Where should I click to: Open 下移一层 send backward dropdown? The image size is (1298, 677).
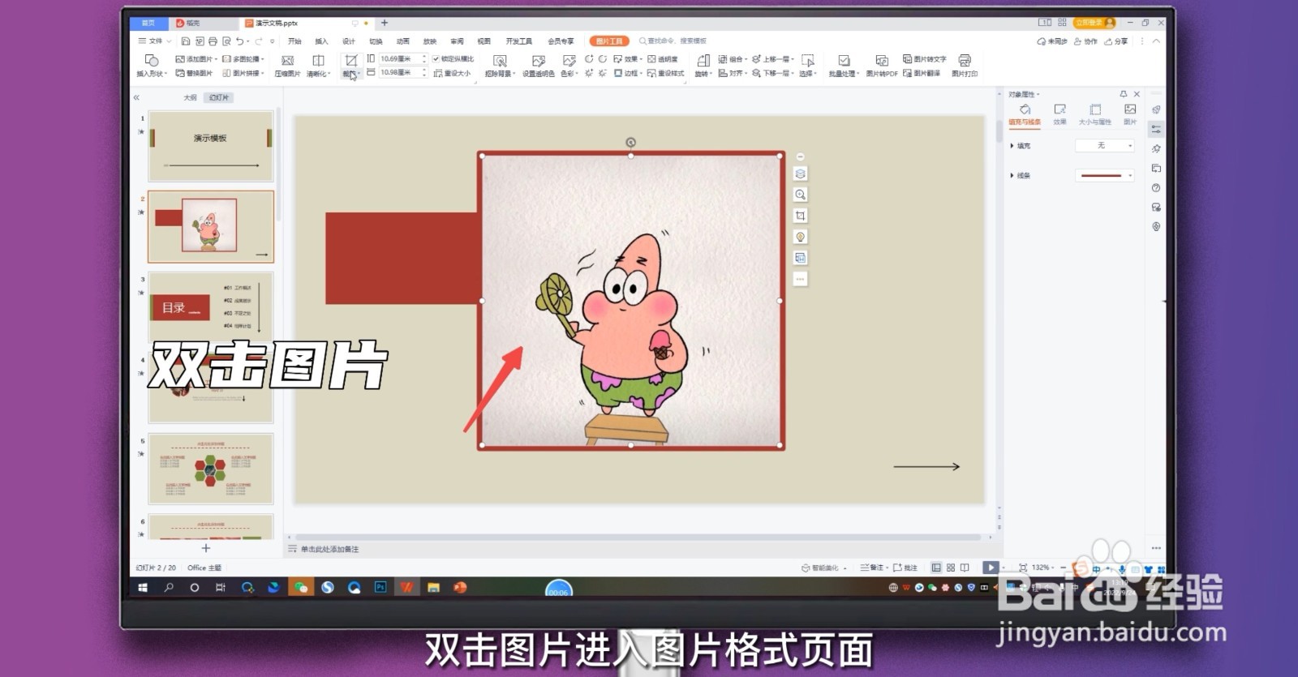pyautogui.click(x=771, y=73)
